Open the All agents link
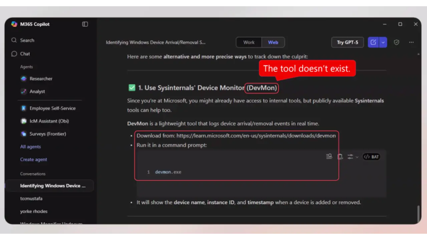 tap(30, 147)
